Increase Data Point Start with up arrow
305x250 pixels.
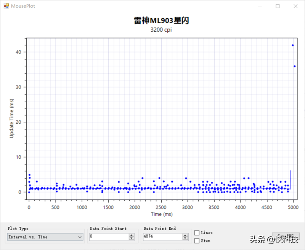point(132,235)
